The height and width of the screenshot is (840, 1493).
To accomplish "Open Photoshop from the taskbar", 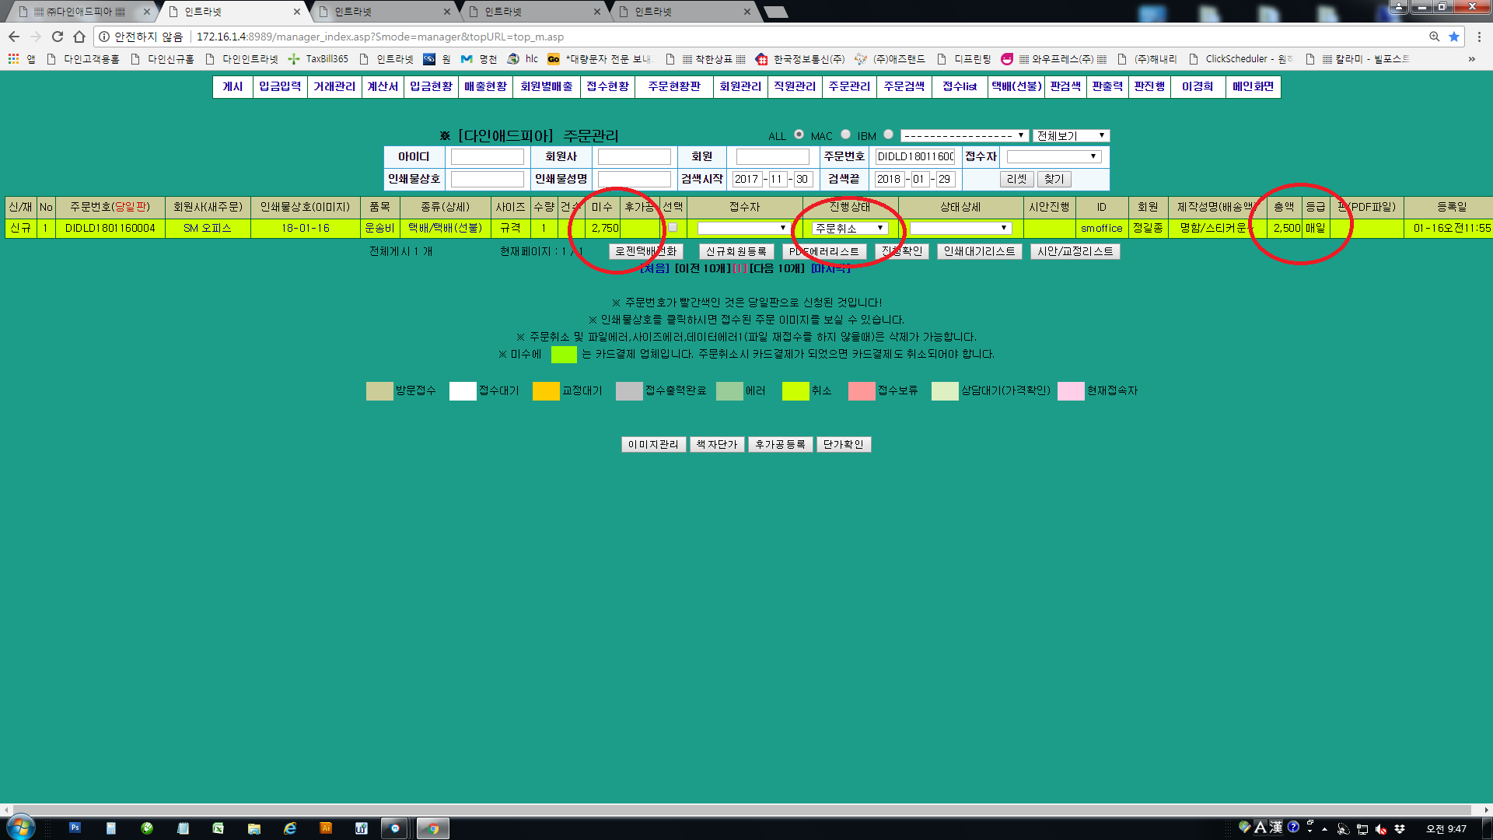I will (75, 828).
